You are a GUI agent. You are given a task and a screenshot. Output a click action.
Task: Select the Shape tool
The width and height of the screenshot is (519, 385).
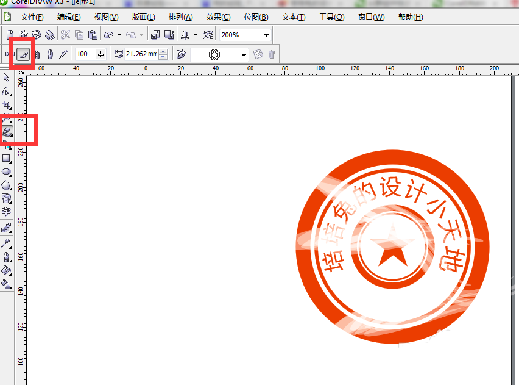coord(6,90)
